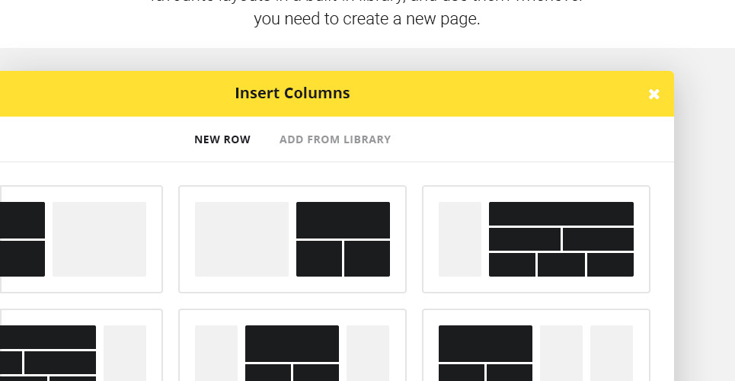Click the rightmost grey column in the bottom-right layout
This screenshot has width=735, height=381.
612,352
